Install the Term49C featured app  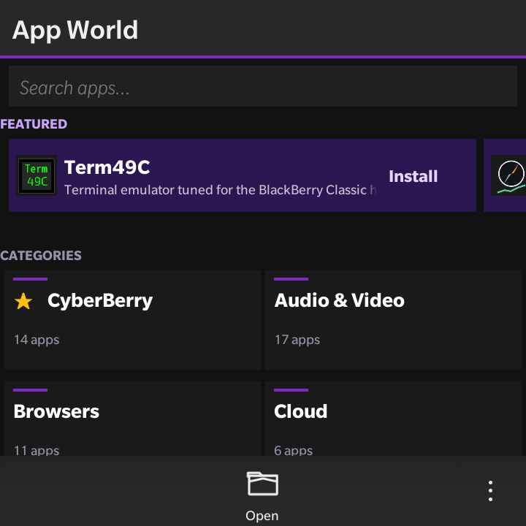coord(413,176)
